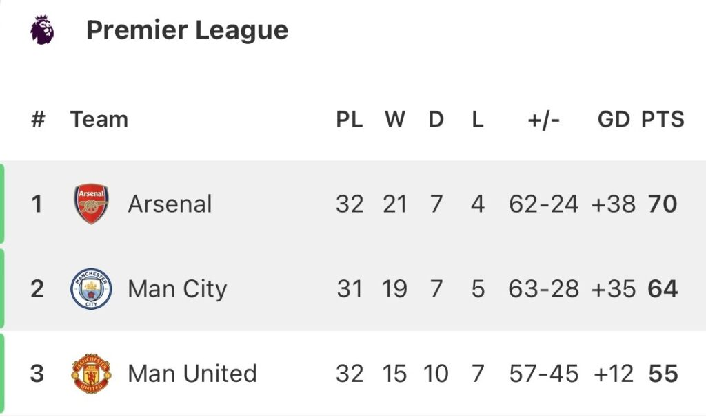Click the Manchester United club crest
The width and height of the screenshot is (706, 417).
point(91,374)
